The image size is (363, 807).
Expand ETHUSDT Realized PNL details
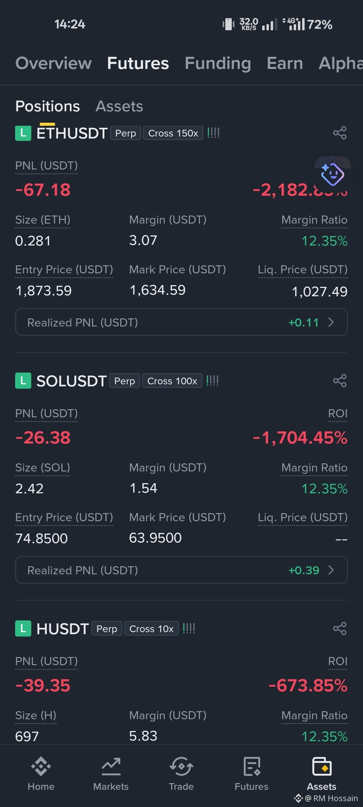182,322
